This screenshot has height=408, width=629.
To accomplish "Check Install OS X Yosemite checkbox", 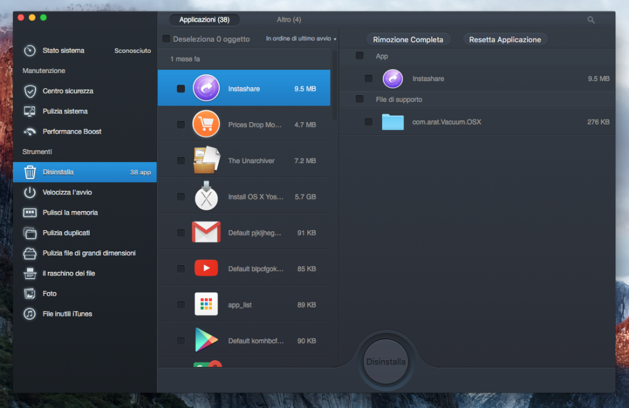I will point(181,197).
